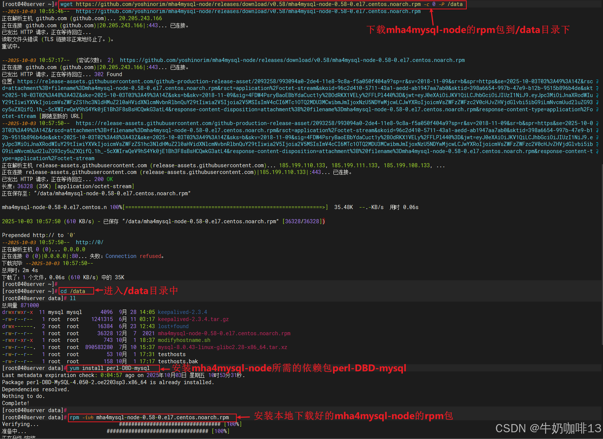This screenshot has height=439, width=603.
Task: Click the 'Complete!' line
Action: (x=16, y=403)
